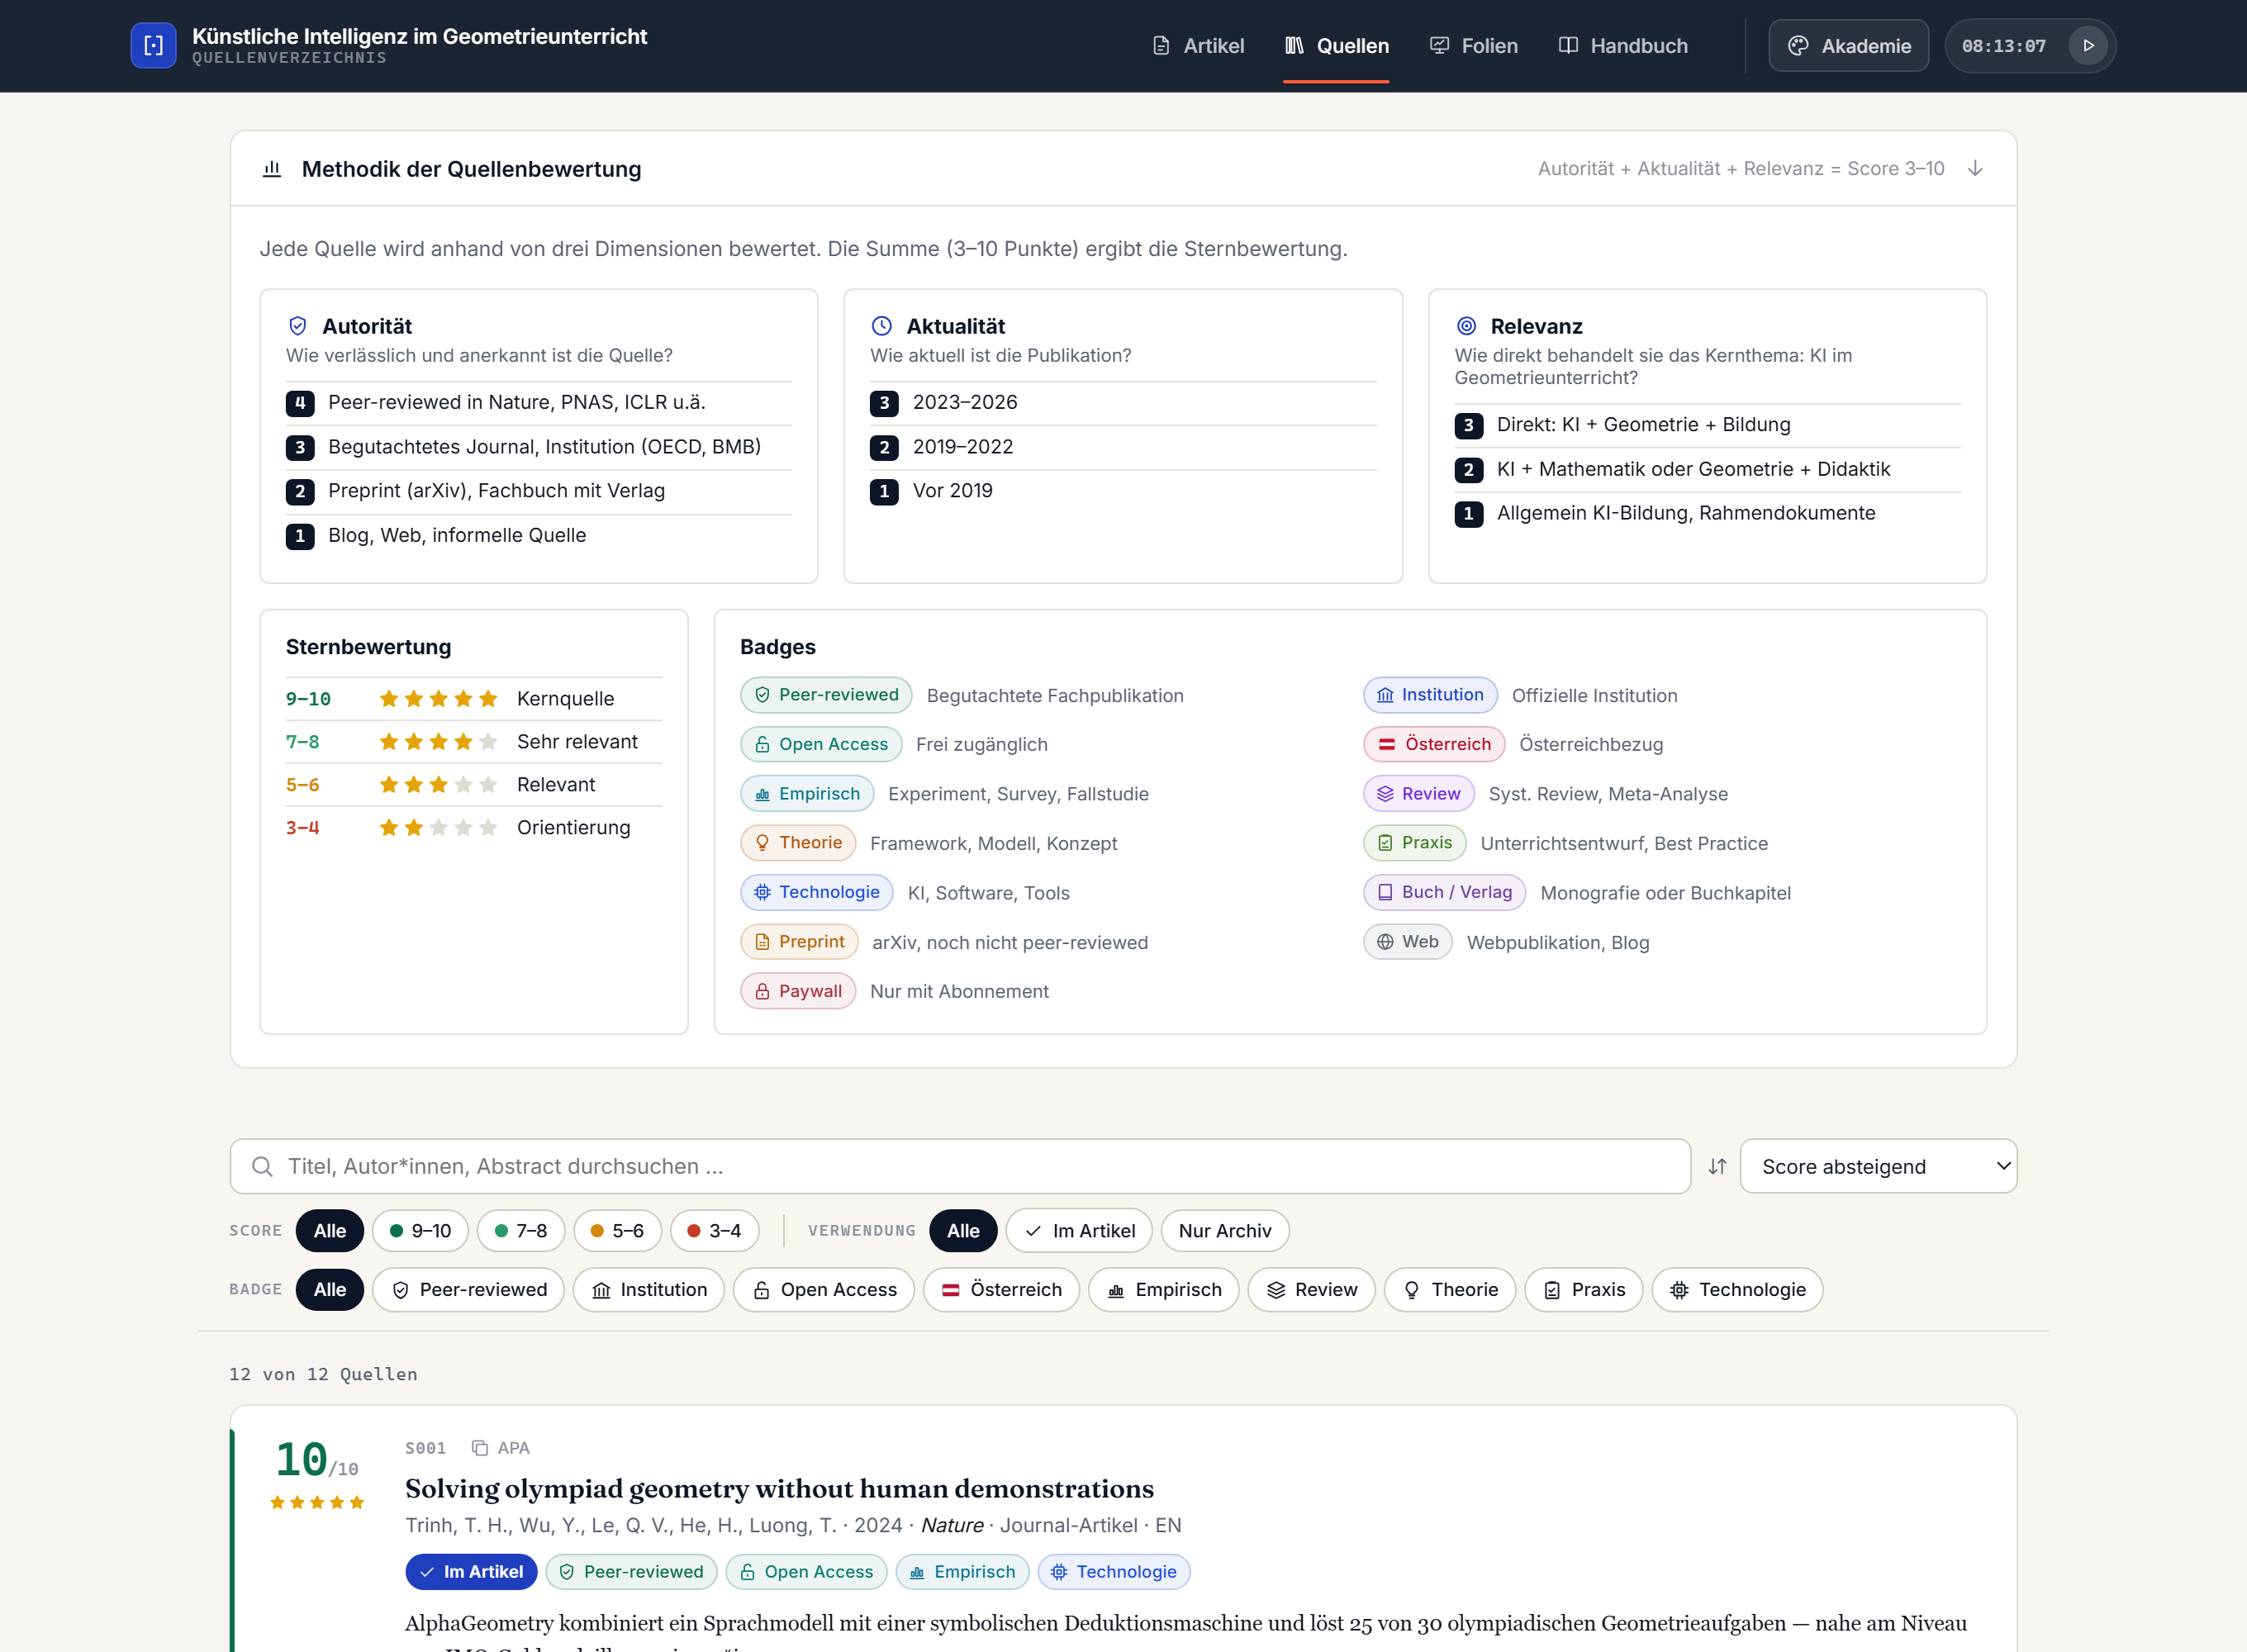Click the Empirisch tag on S001 card
The width and height of the screenshot is (2247, 1652).
click(x=962, y=1572)
